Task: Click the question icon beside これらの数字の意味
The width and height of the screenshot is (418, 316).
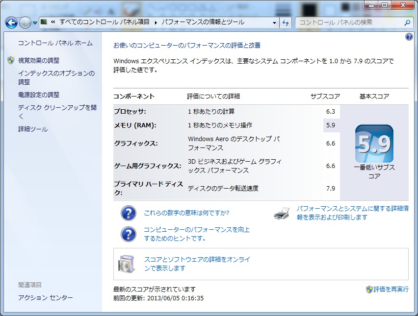Action: point(129,213)
